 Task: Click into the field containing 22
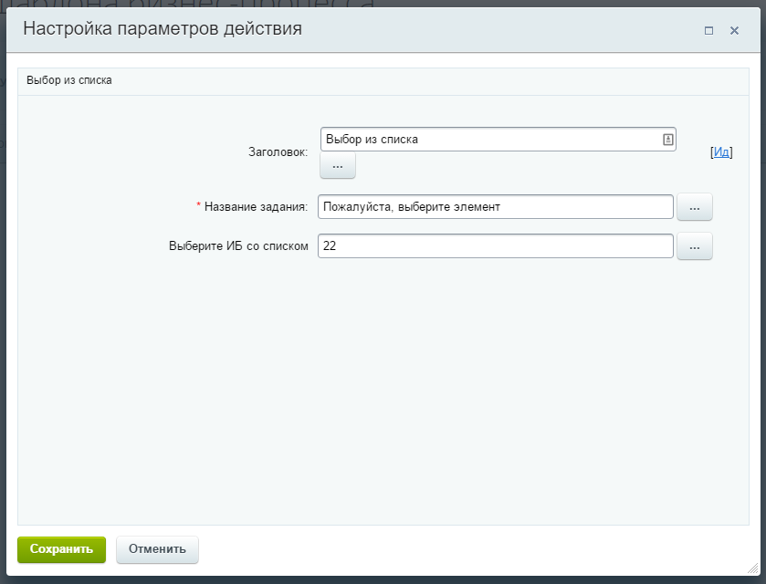click(x=495, y=246)
